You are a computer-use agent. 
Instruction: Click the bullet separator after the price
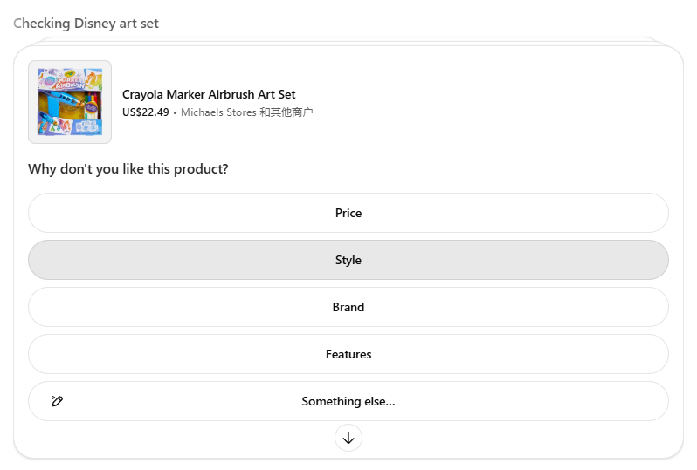[175, 112]
